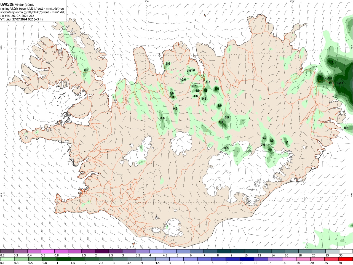353x265 pixels.
Task: Click the '1.5' precipitation value on the map
Action: pos(205,90)
